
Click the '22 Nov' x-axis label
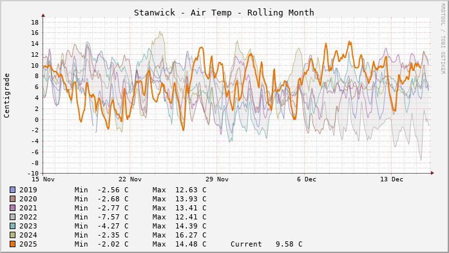[x=130, y=179]
